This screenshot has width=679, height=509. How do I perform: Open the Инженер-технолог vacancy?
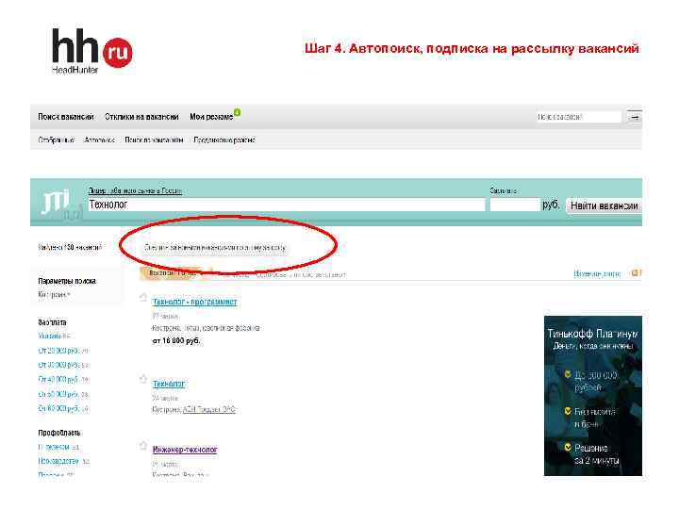click(x=185, y=450)
